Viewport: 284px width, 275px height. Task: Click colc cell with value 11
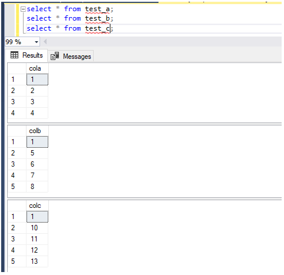pyautogui.click(x=37, y=239)
